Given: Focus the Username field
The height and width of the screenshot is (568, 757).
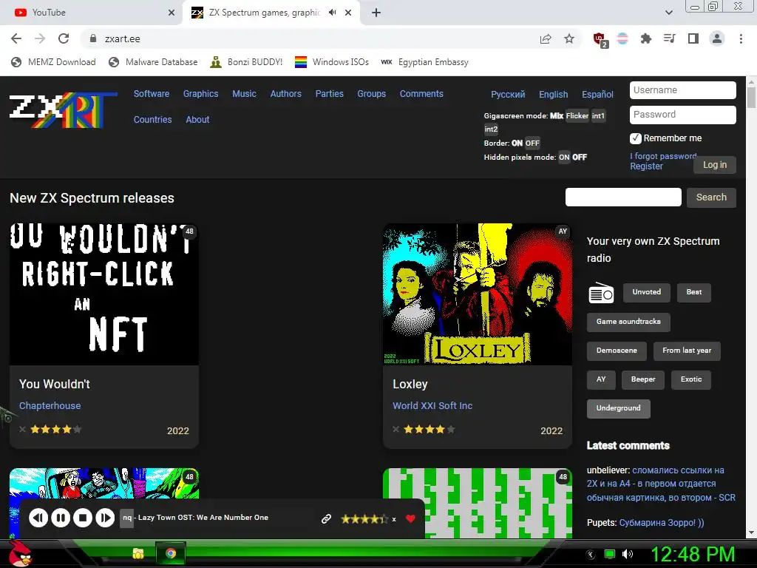Looking at the screenshot, I should (682, 90).
